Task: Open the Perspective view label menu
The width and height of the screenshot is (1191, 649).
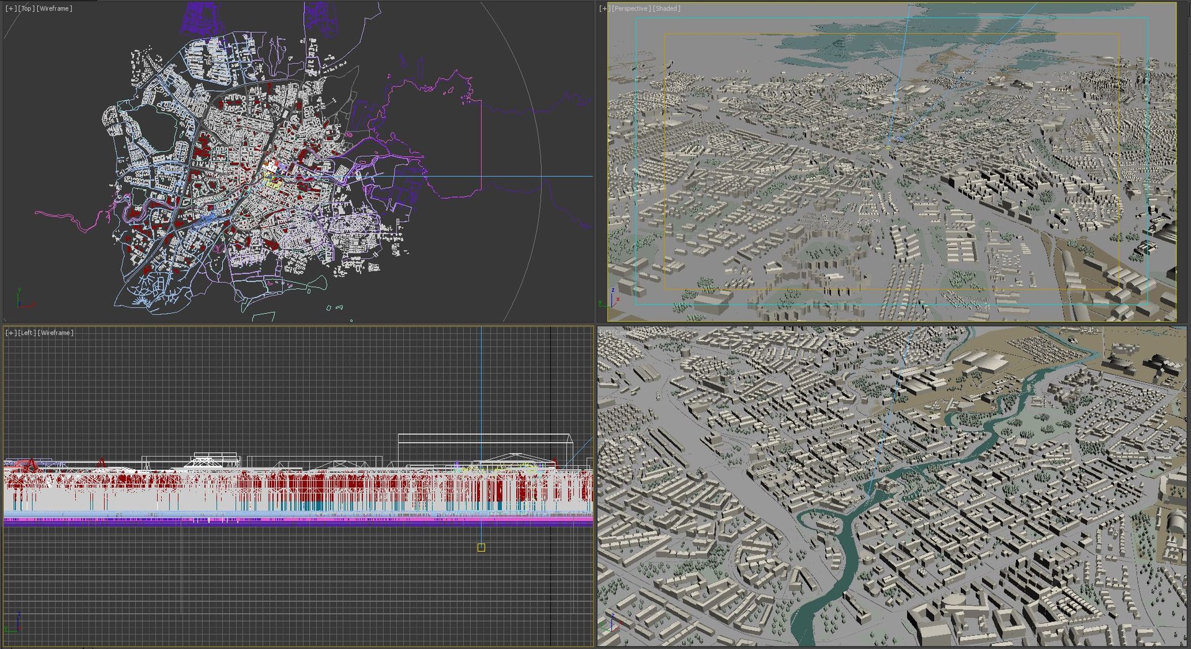Action: point(631,9)
